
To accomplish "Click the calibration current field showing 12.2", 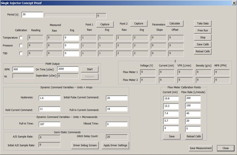I will pos(171,106).
